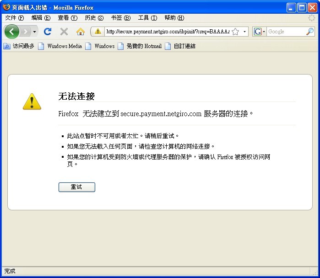Click the greyed Forward arrow button
This screenshot has height=278, width=320.
(25, 32)
